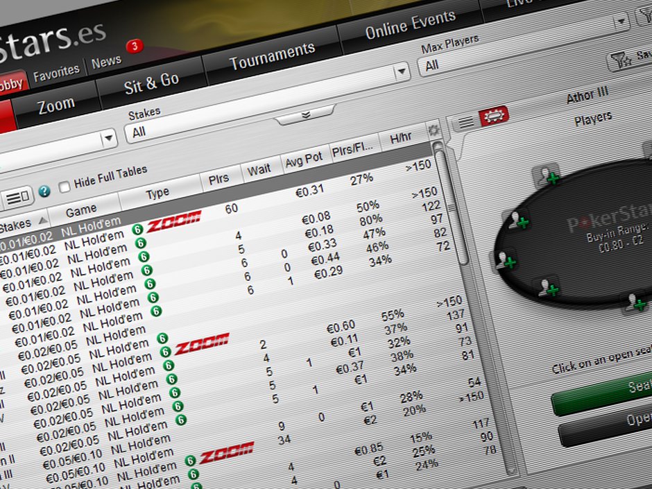Select the €0.08 average pot cell
Screen dimensions: 652x489
(x=316, y=218)
